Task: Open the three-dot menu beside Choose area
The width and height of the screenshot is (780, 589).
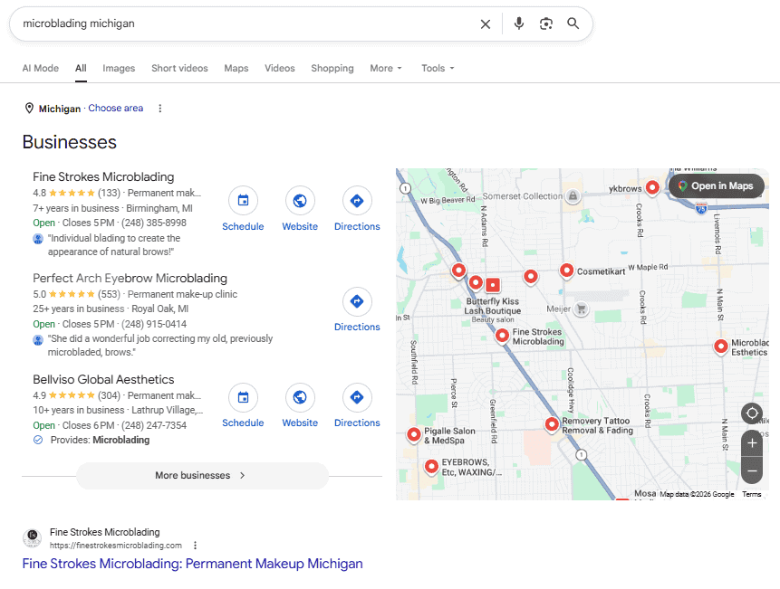Action: [159, 109]
